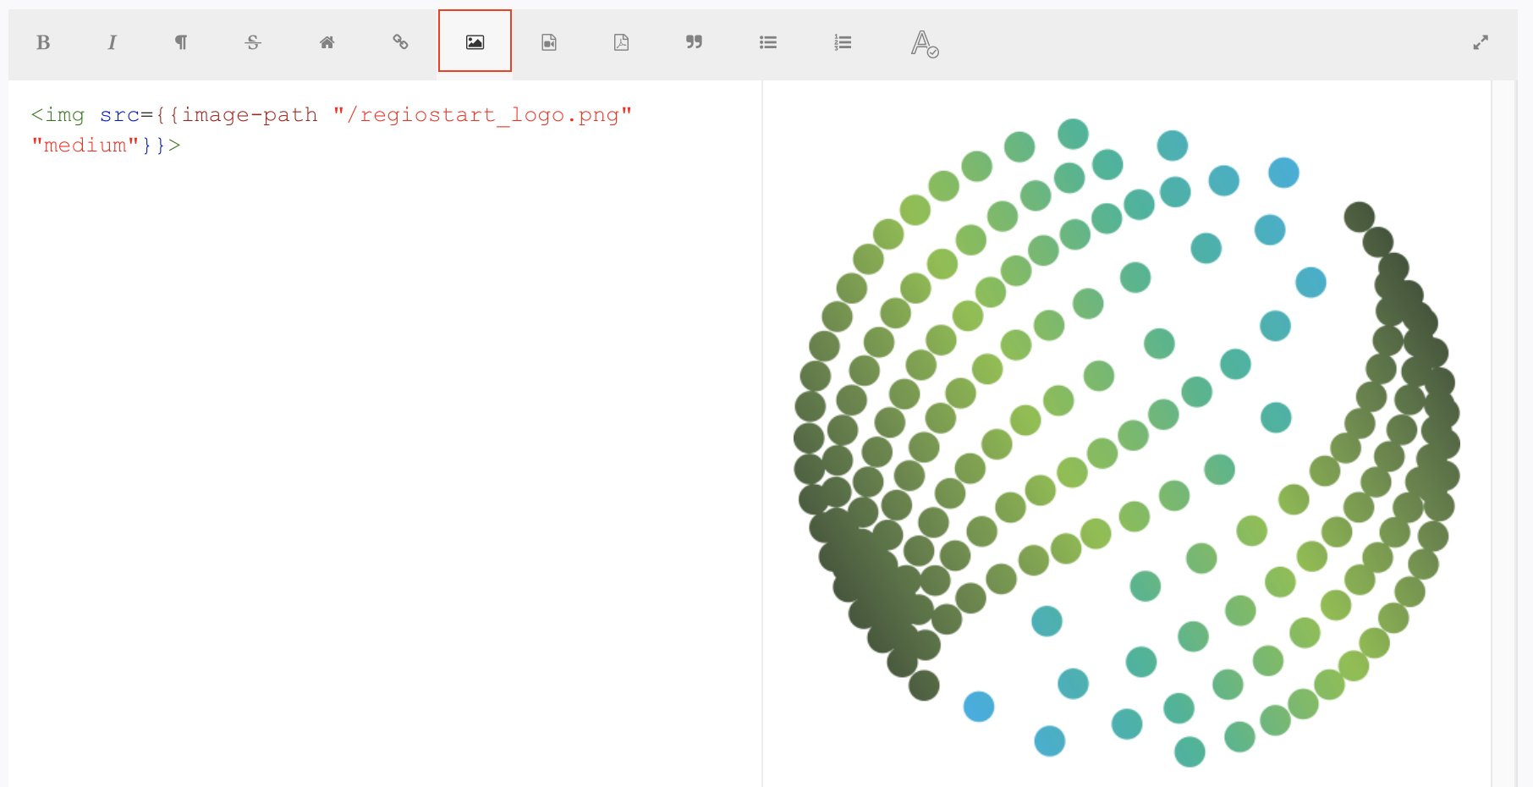The width and height of the screenshot is (1533, 787).
Task: Toggle bold formatting
Action: pos(43,42)
